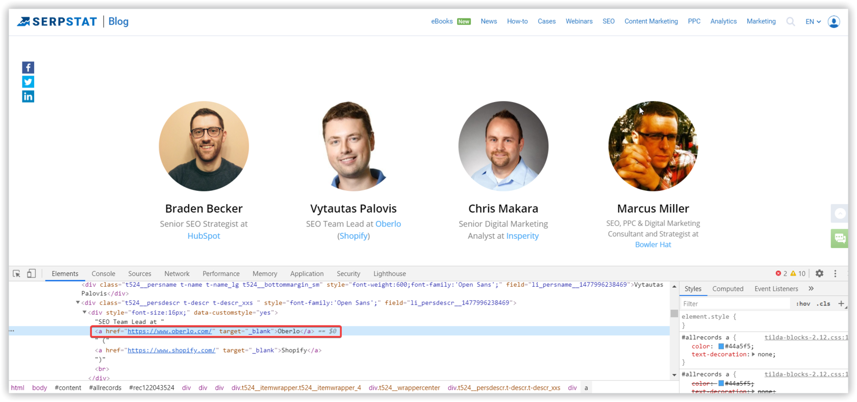Screen dimensions: 857x402
Task: Click Marcus Miller's profile photo
Action: click(653, 146)
